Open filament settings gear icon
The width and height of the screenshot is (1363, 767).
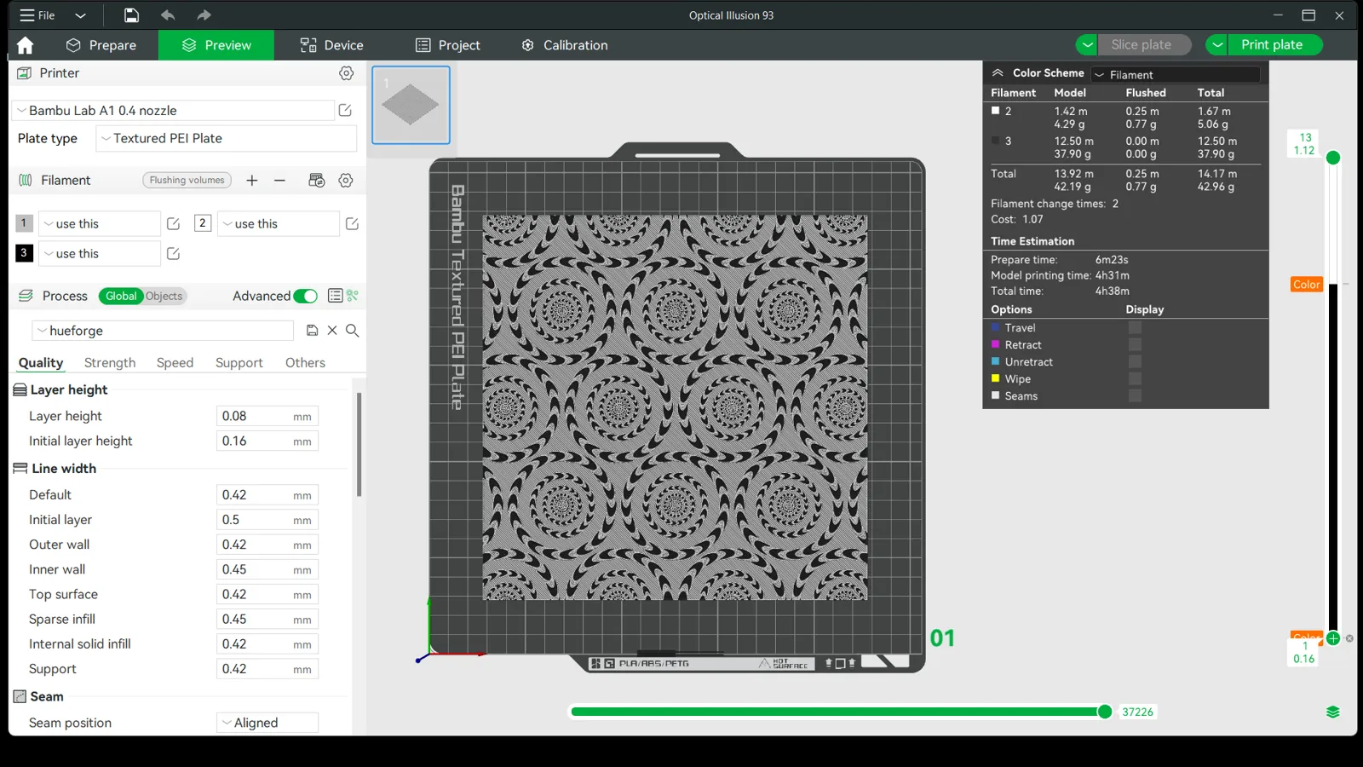tap(346, 180)
